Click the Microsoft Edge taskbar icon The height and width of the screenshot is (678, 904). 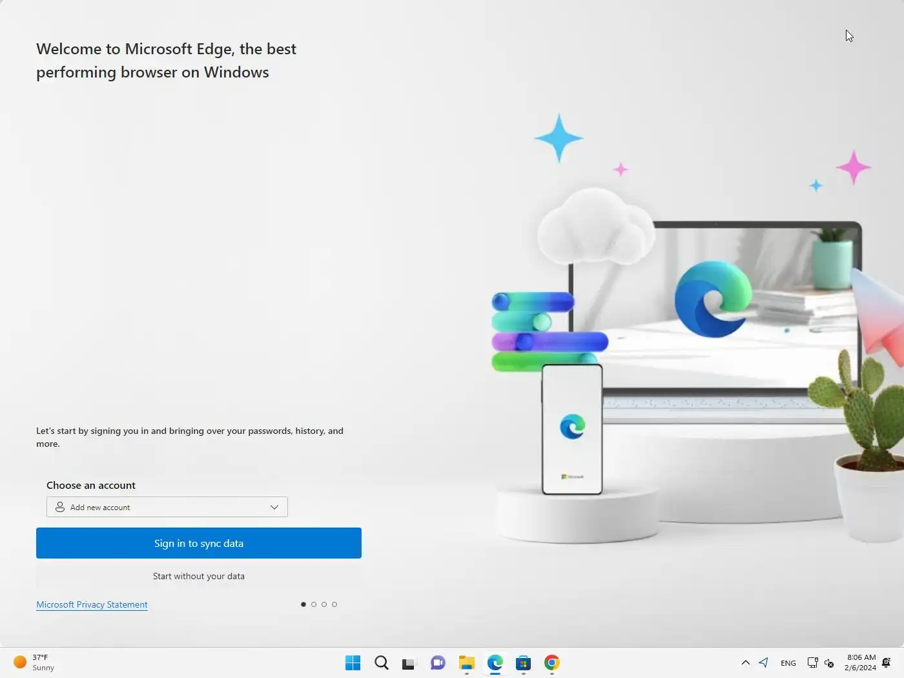point(495,663)
